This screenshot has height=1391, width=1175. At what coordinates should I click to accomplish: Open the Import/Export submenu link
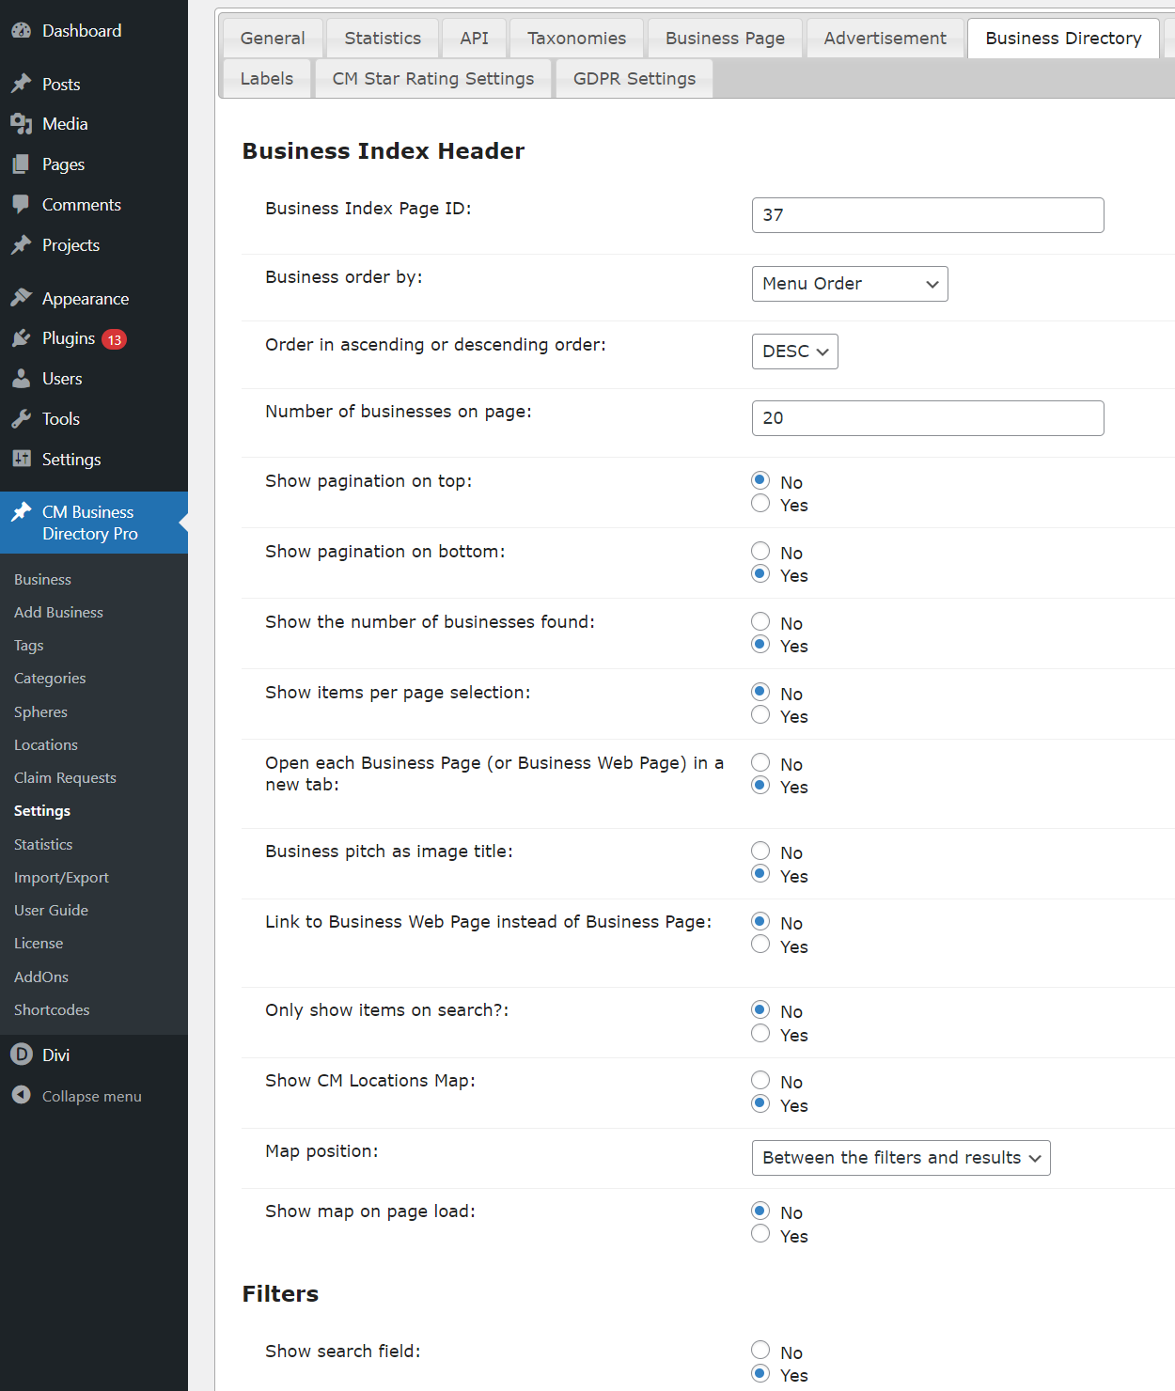(61, 878)
